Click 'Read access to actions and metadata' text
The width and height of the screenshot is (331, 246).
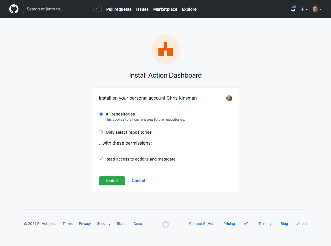click(x=140, y=159)
